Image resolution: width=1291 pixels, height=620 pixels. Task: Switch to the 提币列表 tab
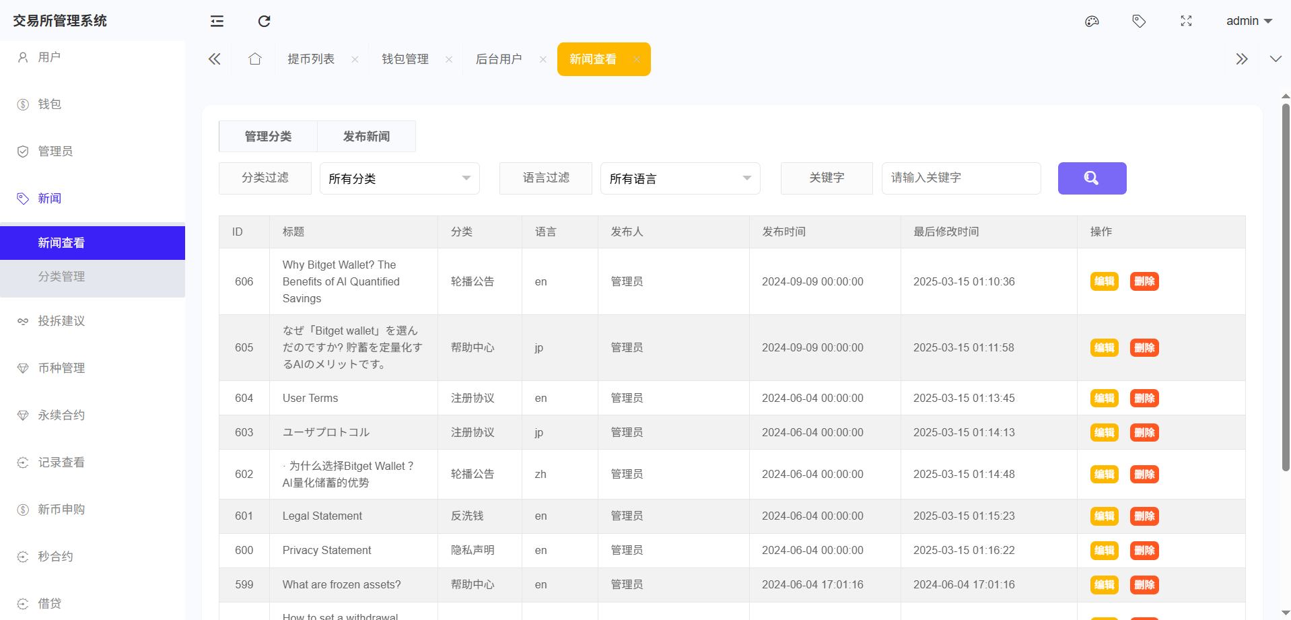(310, 59)
